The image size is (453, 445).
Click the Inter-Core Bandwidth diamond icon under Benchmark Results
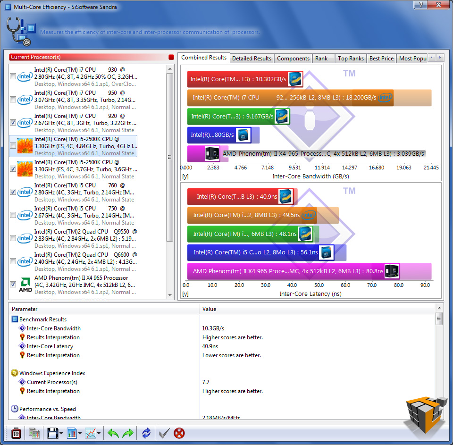click(22, 328)
